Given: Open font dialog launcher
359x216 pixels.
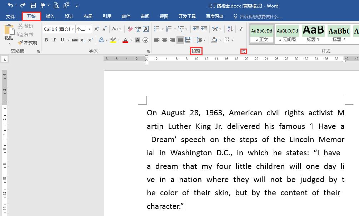Looking at the screenshot, I should 148,52.
